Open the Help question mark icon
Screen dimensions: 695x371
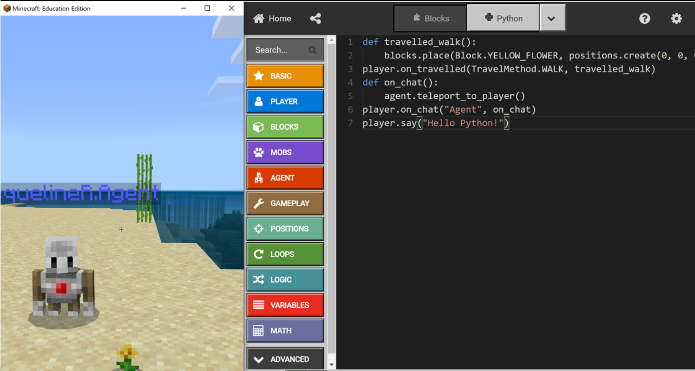[x=644, y=18]
